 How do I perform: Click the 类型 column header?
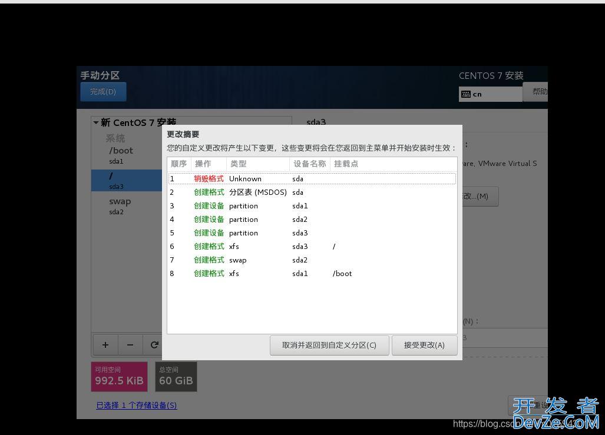pyautogui.click(x=258, y=164)
